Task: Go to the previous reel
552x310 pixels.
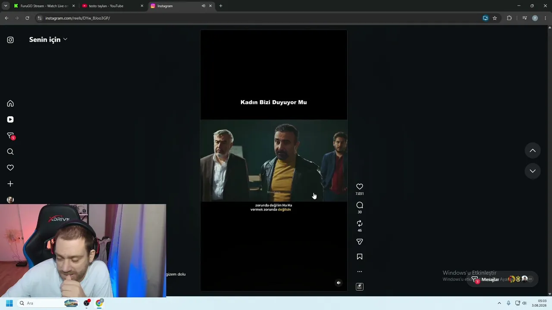Action: 533,151
